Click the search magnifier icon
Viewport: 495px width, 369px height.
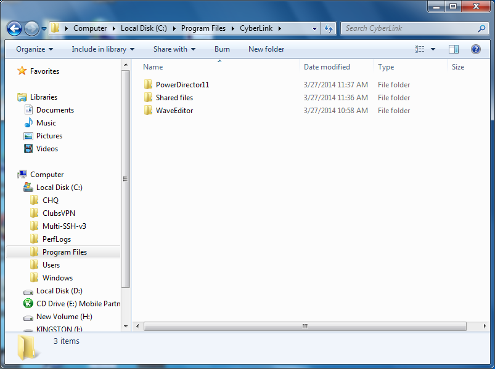pyautogui.click(x=481, y=29)
